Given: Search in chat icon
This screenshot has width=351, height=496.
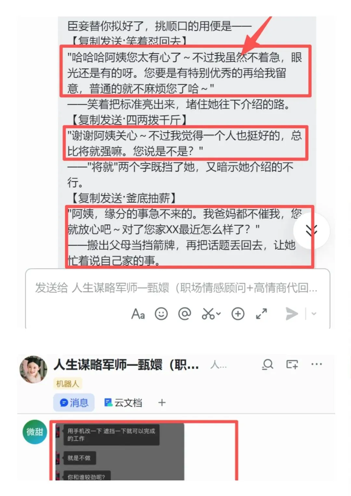Looking at the screenshot, I should pos(268,365).
